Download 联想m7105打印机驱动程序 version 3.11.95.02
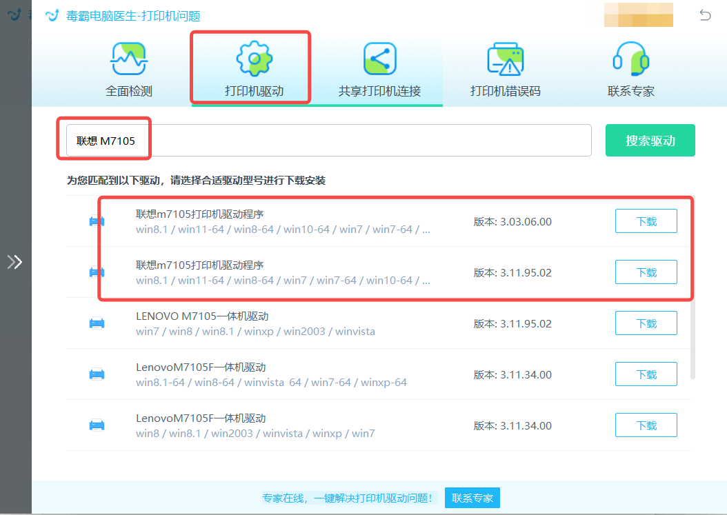The width and height of the screenshot is (727, 515). point(646,272)
